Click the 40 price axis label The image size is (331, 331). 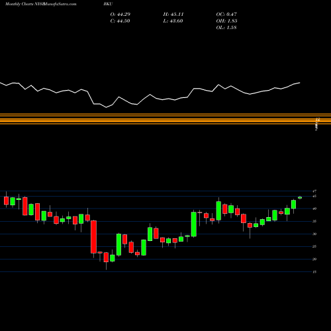[314, 209]
